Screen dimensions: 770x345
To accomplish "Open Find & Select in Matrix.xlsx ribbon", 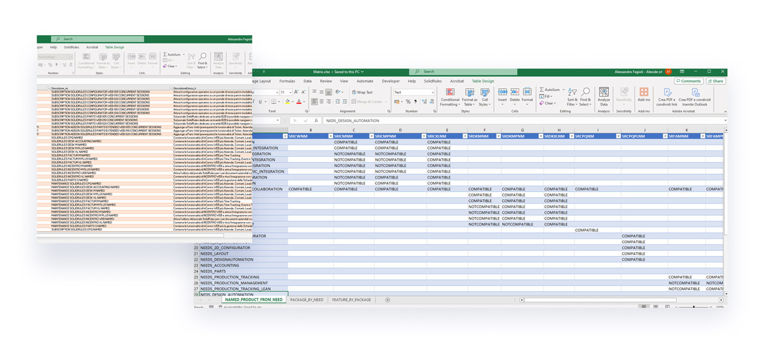I will (585, 97).
